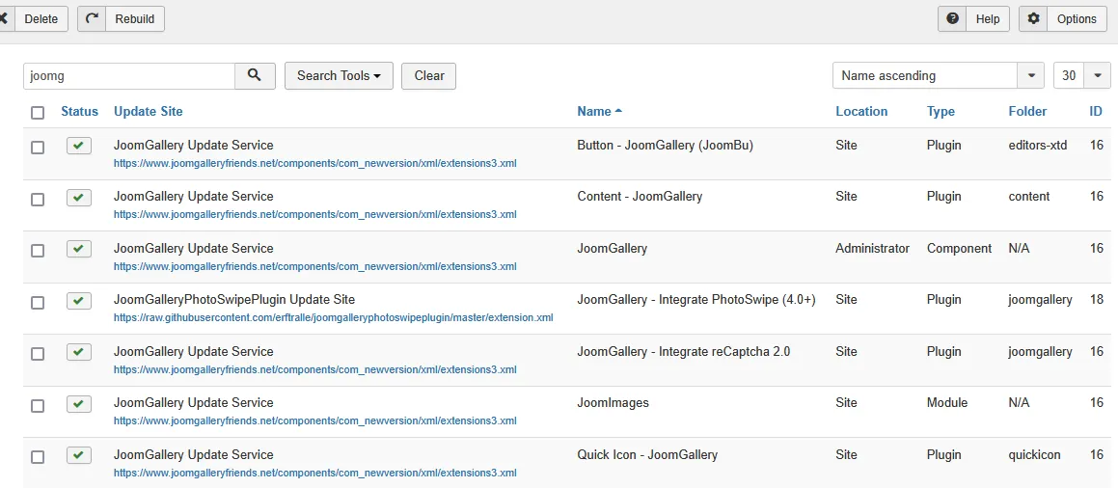Open the joomgalleryphotoswipeplugin GitHub extension.xml link
Viewport: 1118px width, 488px height.
(x=334, y=317)
